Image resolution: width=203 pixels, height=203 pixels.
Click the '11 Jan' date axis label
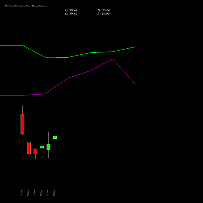28,193
